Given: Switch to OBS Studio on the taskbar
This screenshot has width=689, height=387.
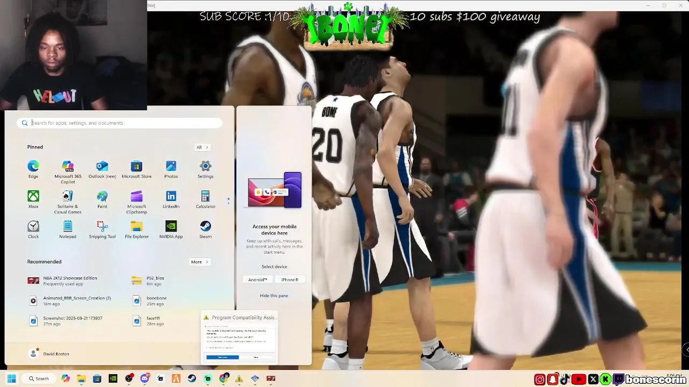Looking at the screenshot, I should point(129,378).
